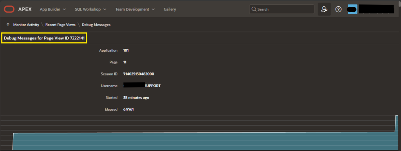The width and height of the screenshot is (401, 151).
Task: Open the user account avatar menu
Action: click(352, 9)
